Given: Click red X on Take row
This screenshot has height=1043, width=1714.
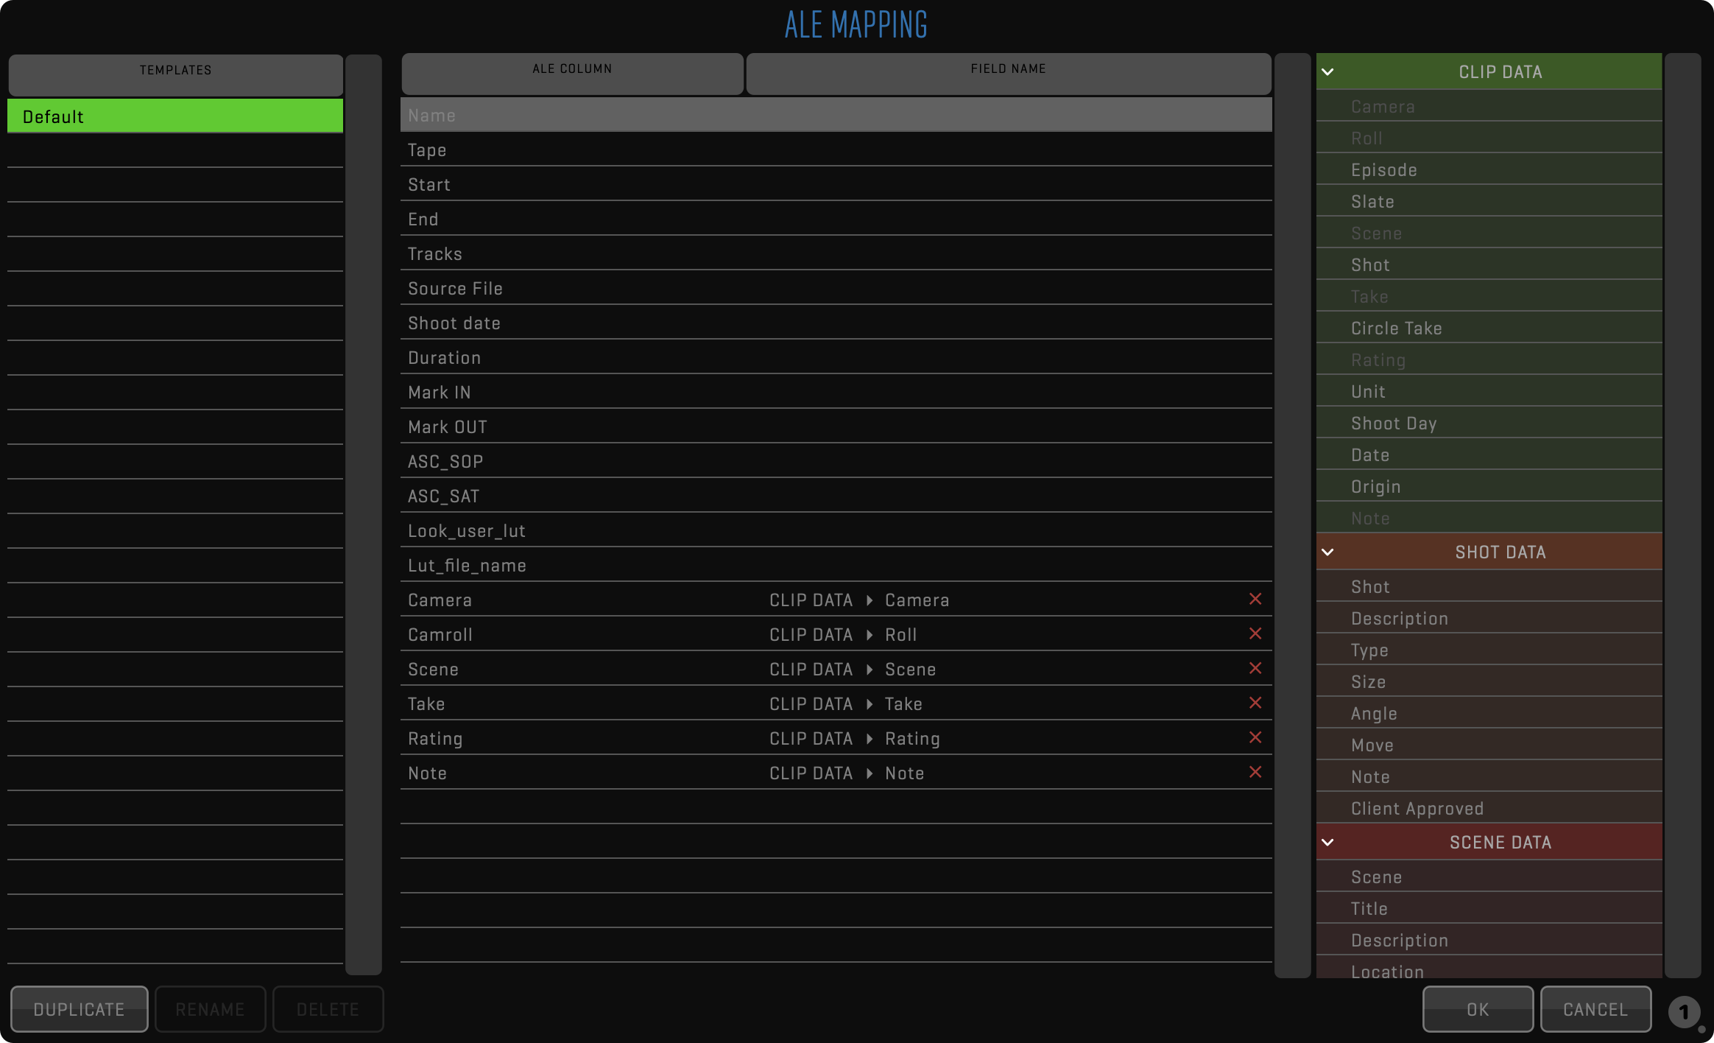Looking at the screenshot, I should pyautogui.click(x=1255, y=703).
